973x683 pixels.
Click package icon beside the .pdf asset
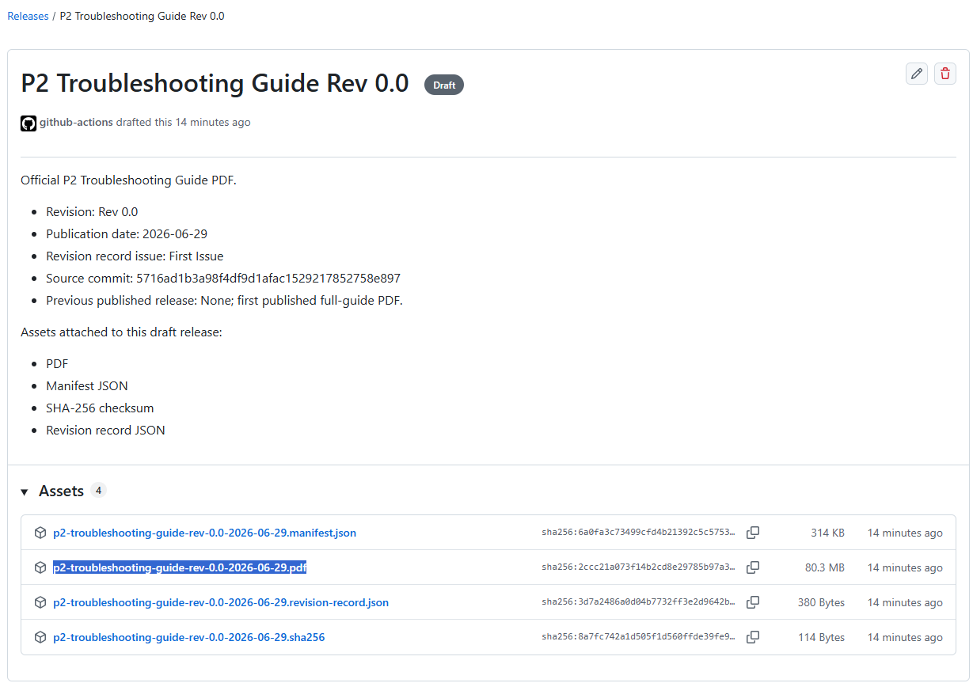(x=40, y=567)
